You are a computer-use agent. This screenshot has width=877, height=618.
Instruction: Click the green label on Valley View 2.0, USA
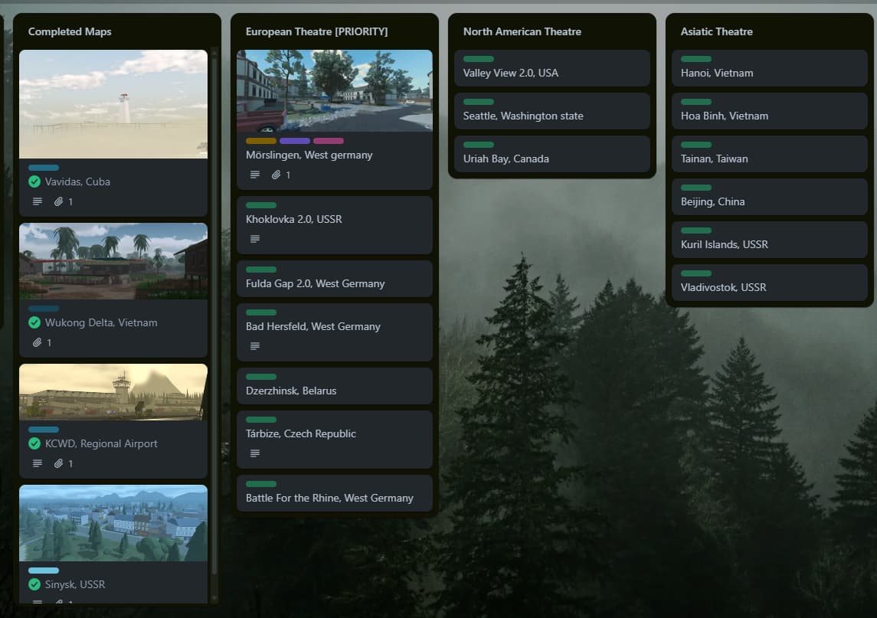pos(479,59)
